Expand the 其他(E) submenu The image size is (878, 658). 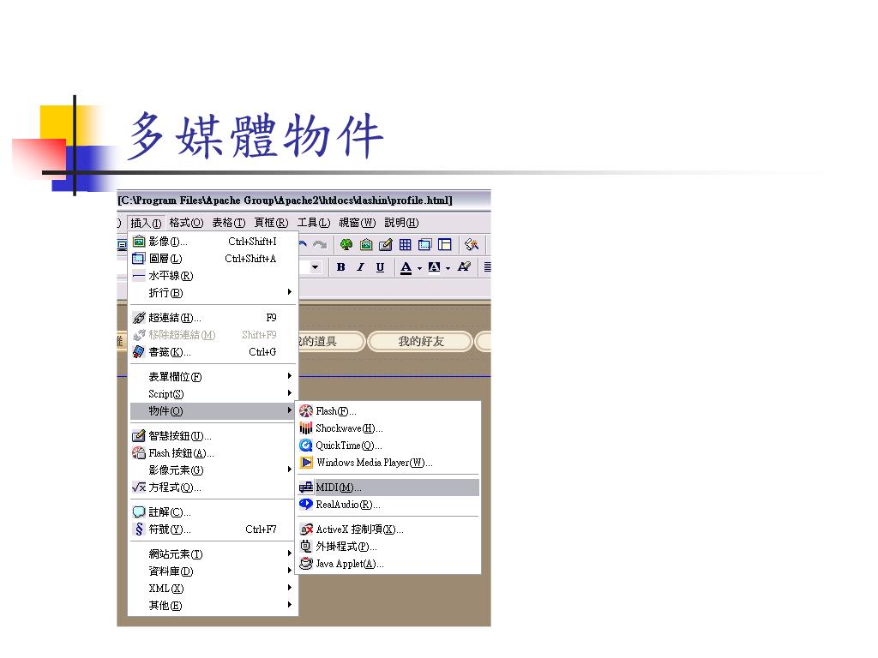coord(213,606)
